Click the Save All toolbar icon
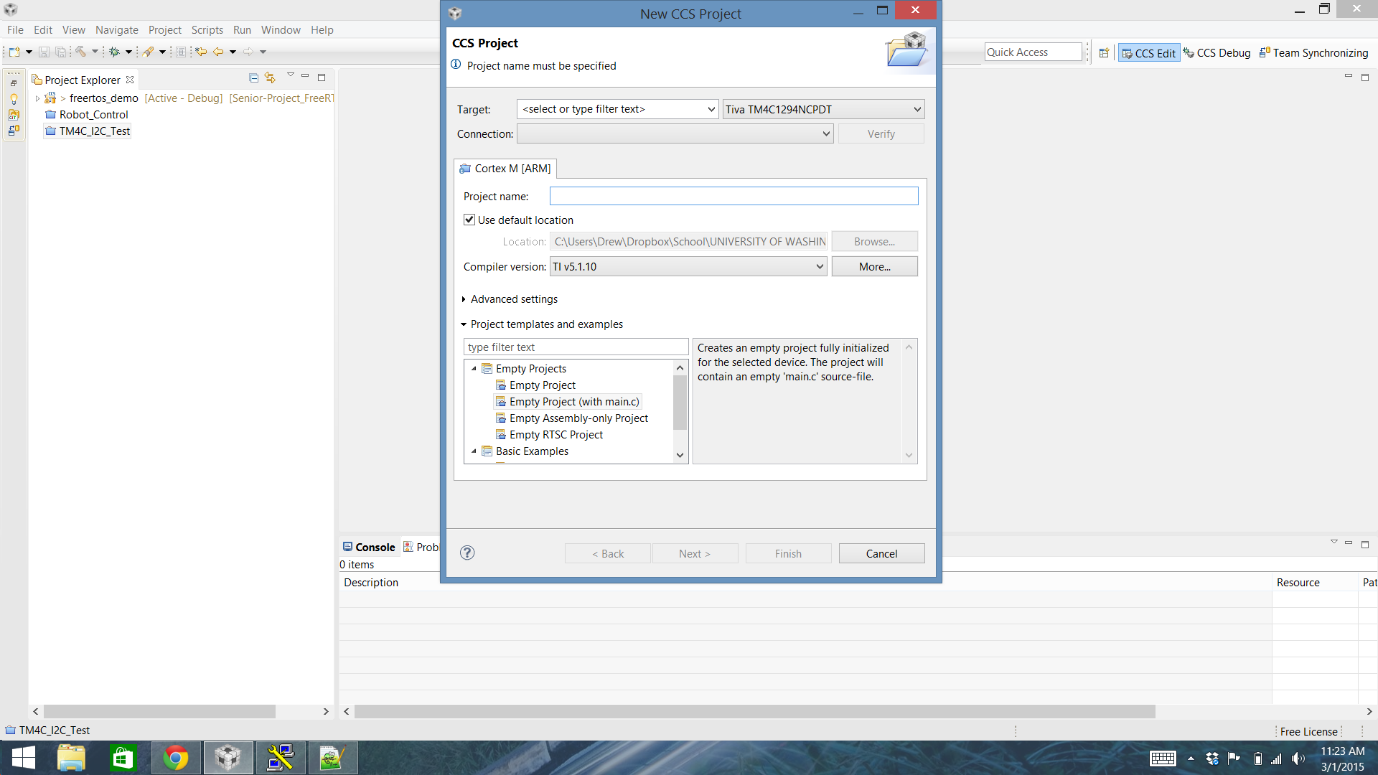1378x775 pixels. pos(61,52)
